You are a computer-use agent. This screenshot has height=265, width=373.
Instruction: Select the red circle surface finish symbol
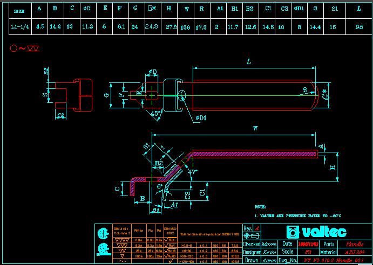(x=14, y=48)
